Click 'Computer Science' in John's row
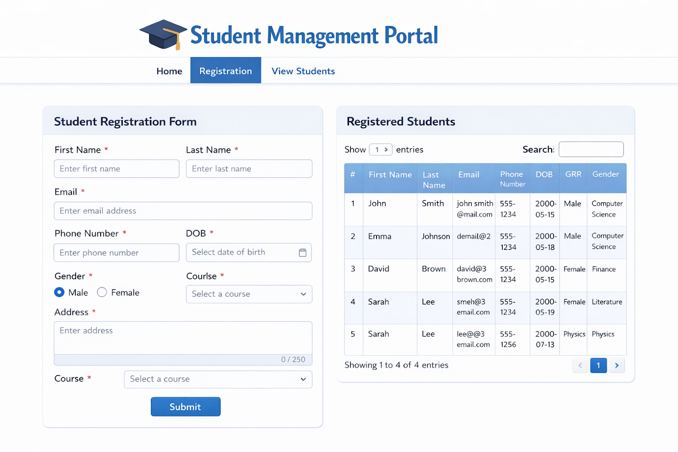678x452 pixels. pyautogui.click(x=607, y=209)
